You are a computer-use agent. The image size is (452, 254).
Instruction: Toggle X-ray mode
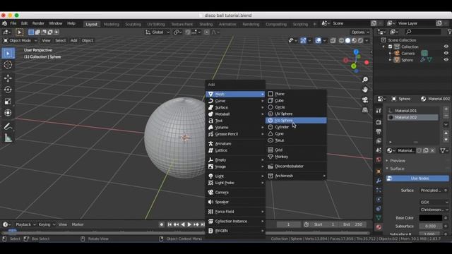pyautogui.click(x=333, y=41)
